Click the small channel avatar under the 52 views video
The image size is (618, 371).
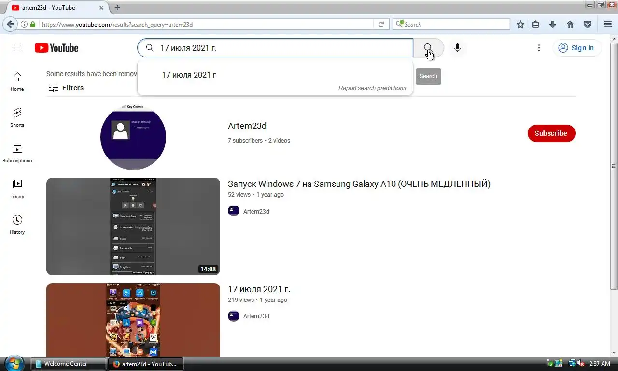[234, 211]
